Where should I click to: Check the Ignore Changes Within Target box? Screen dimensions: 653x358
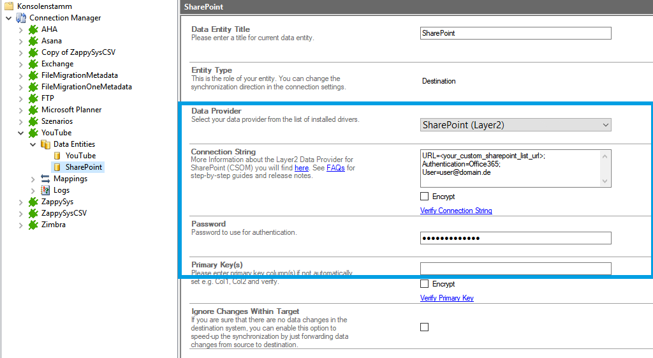(x=425, y=327)
